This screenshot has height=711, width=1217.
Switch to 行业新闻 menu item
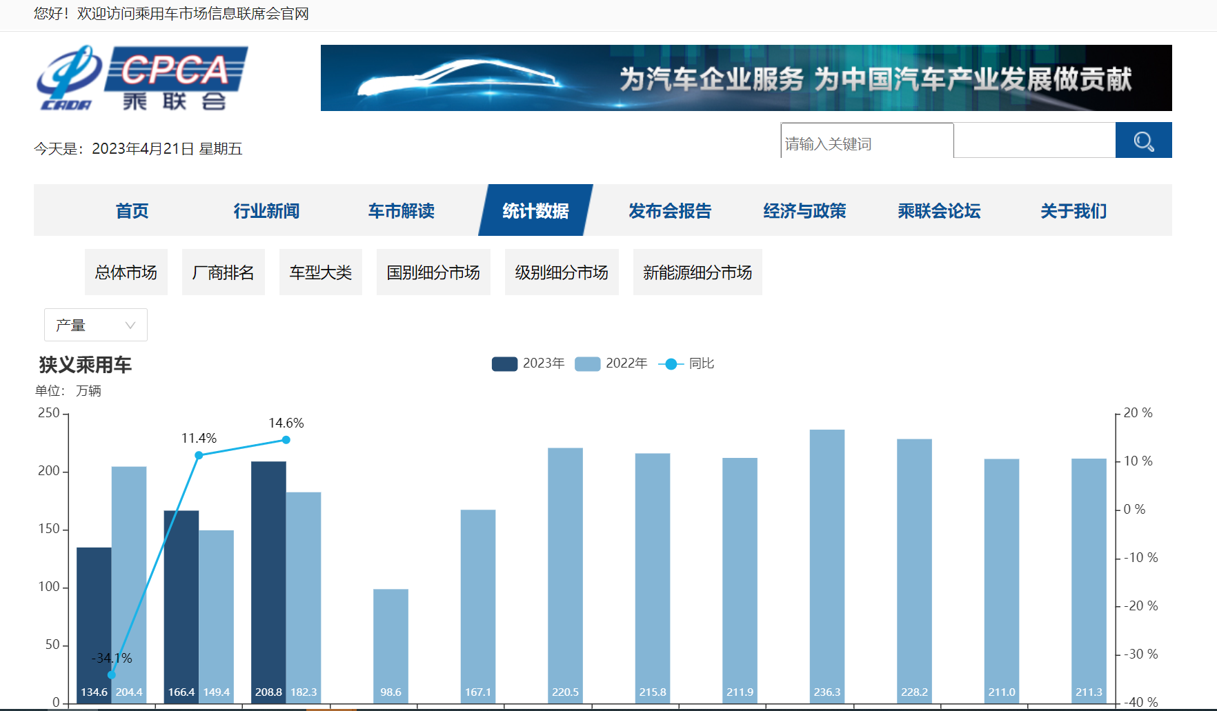[266, 211]
